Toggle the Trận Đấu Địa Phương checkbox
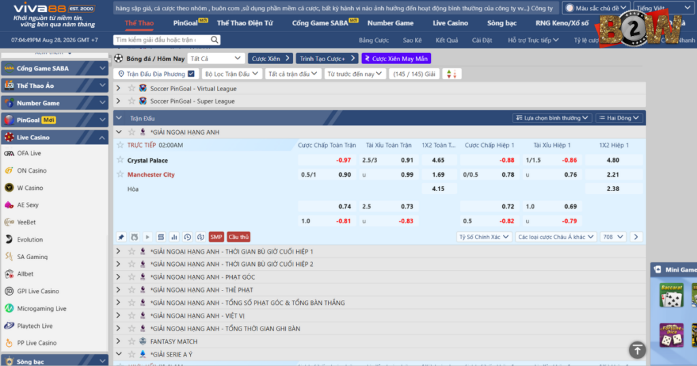The image size is (697, 366). point(191,73)
